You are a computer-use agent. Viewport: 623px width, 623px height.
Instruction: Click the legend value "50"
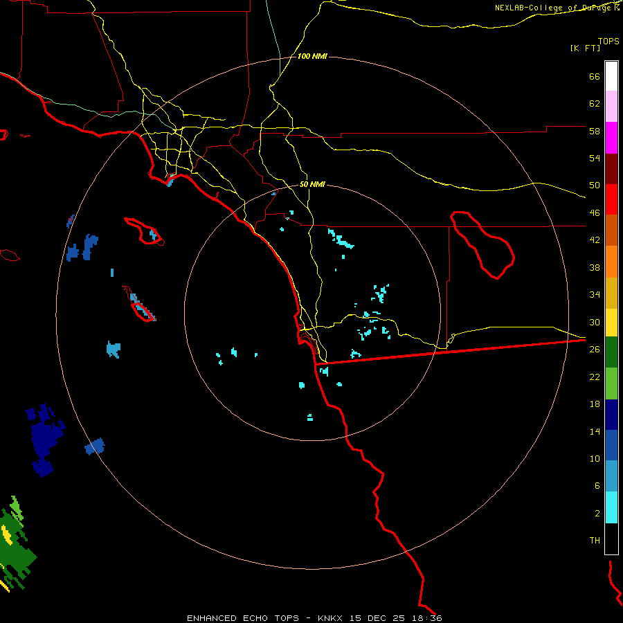(595, 186)
